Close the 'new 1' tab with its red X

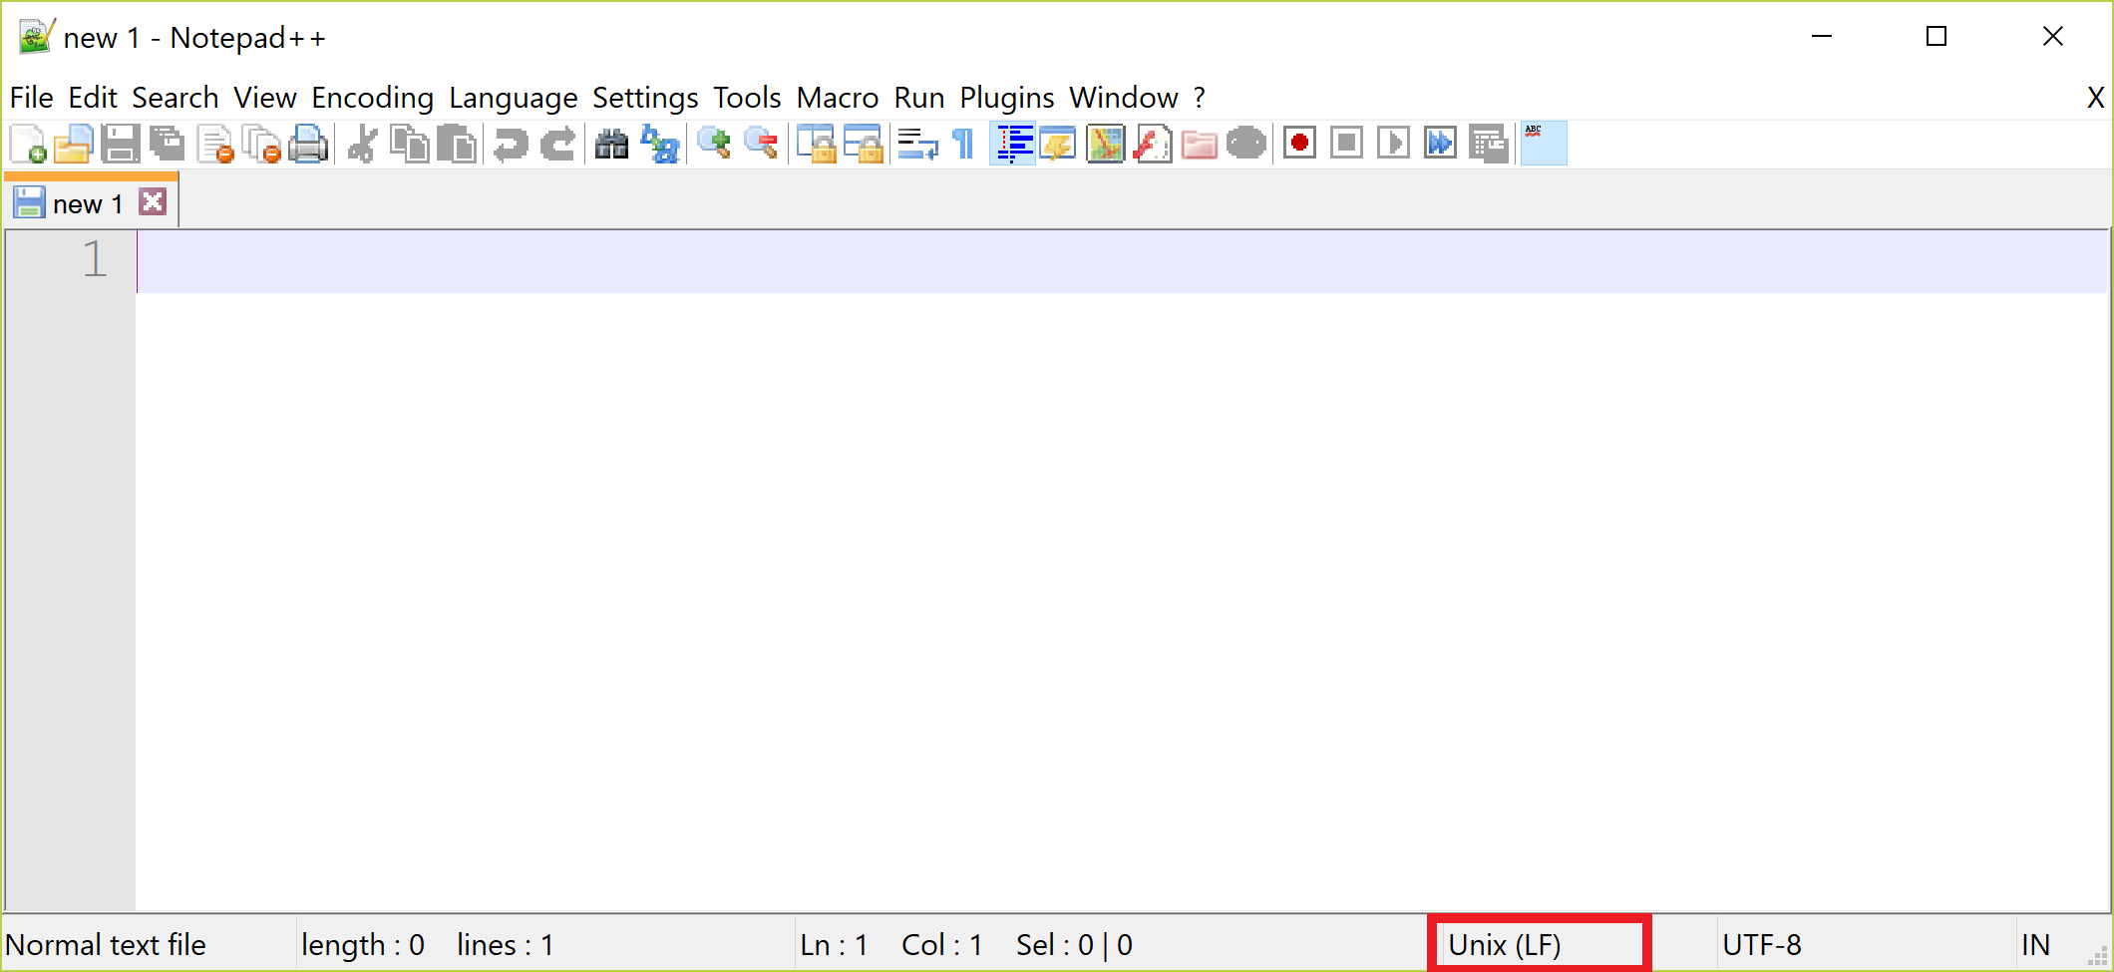point(153,201)
